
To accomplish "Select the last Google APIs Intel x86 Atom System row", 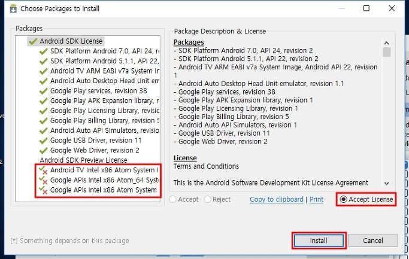I will click(104, 190).
